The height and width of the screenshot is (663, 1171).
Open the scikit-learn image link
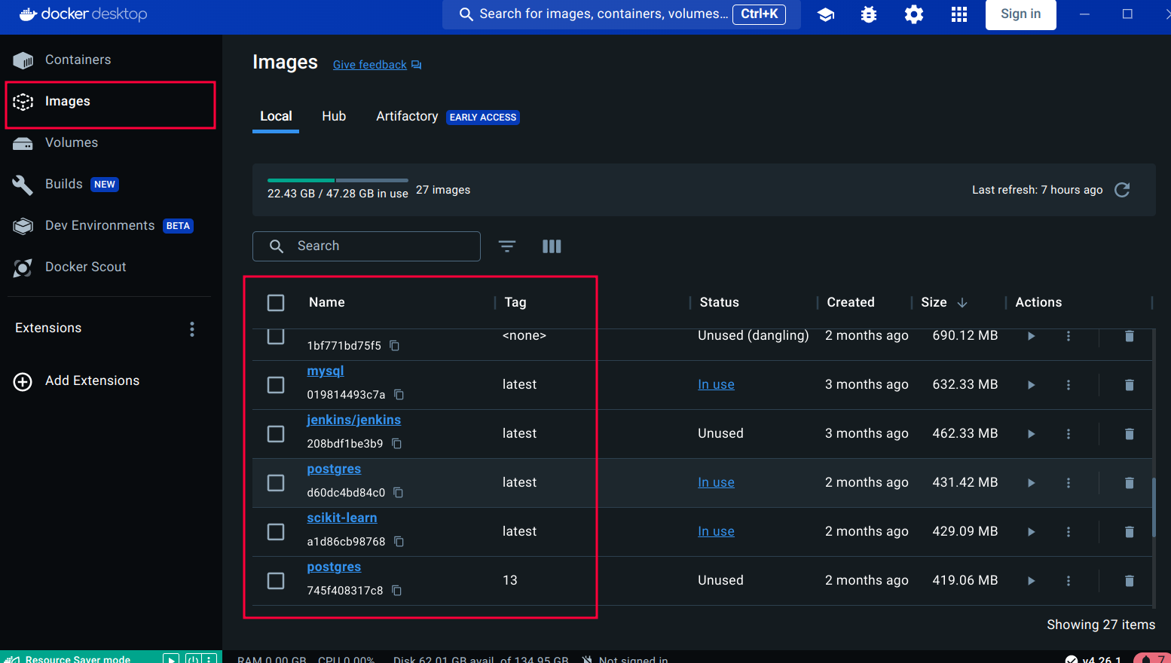pos(342,518)
